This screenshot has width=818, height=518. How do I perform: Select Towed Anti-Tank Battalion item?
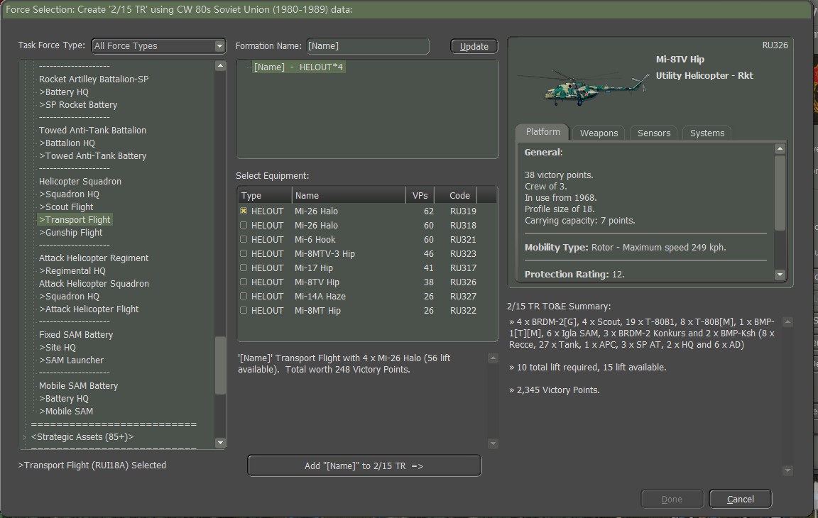click(92, 131)
